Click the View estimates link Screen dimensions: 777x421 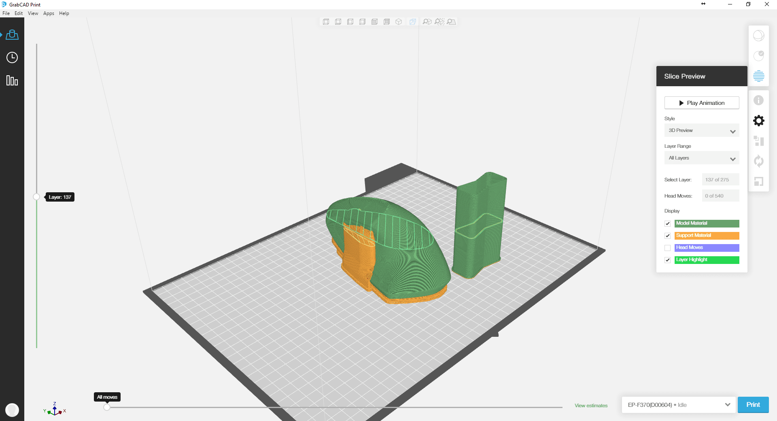[x=591, y=406]
